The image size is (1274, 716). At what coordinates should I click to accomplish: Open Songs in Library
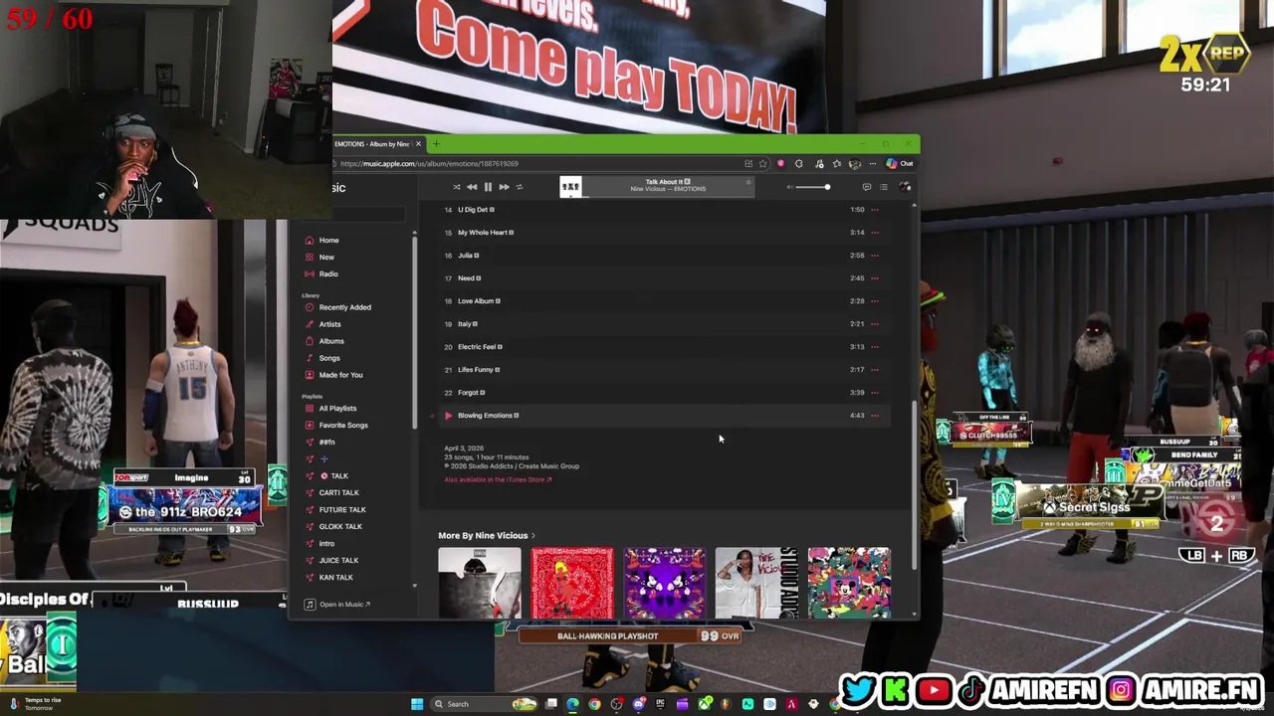tap(329, 358)
